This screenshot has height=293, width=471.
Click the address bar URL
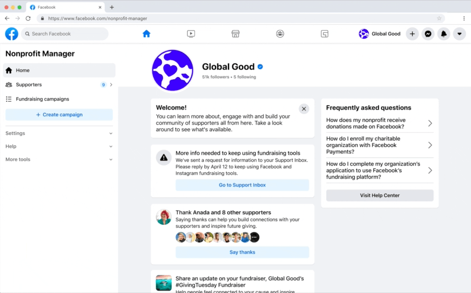(98, 18)
